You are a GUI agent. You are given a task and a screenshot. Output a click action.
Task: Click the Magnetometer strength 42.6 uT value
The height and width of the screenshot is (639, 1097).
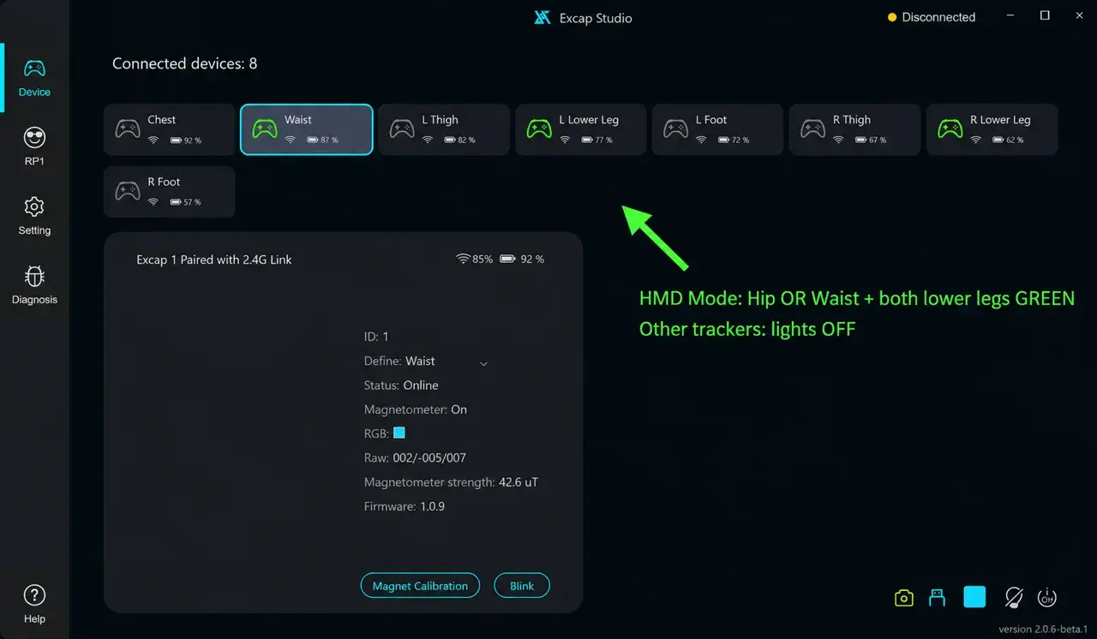(519, 482)
